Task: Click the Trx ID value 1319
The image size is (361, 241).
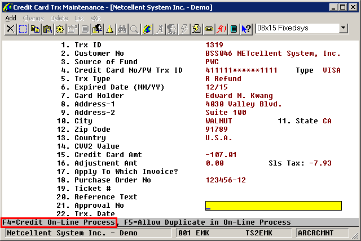Action: (214, 45)
